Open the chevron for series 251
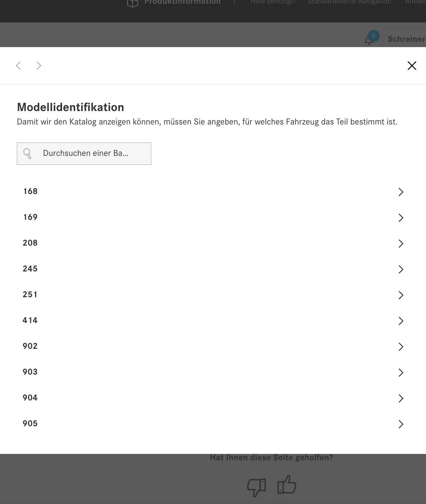Screen dimensions: 426x504 (401, 295)
